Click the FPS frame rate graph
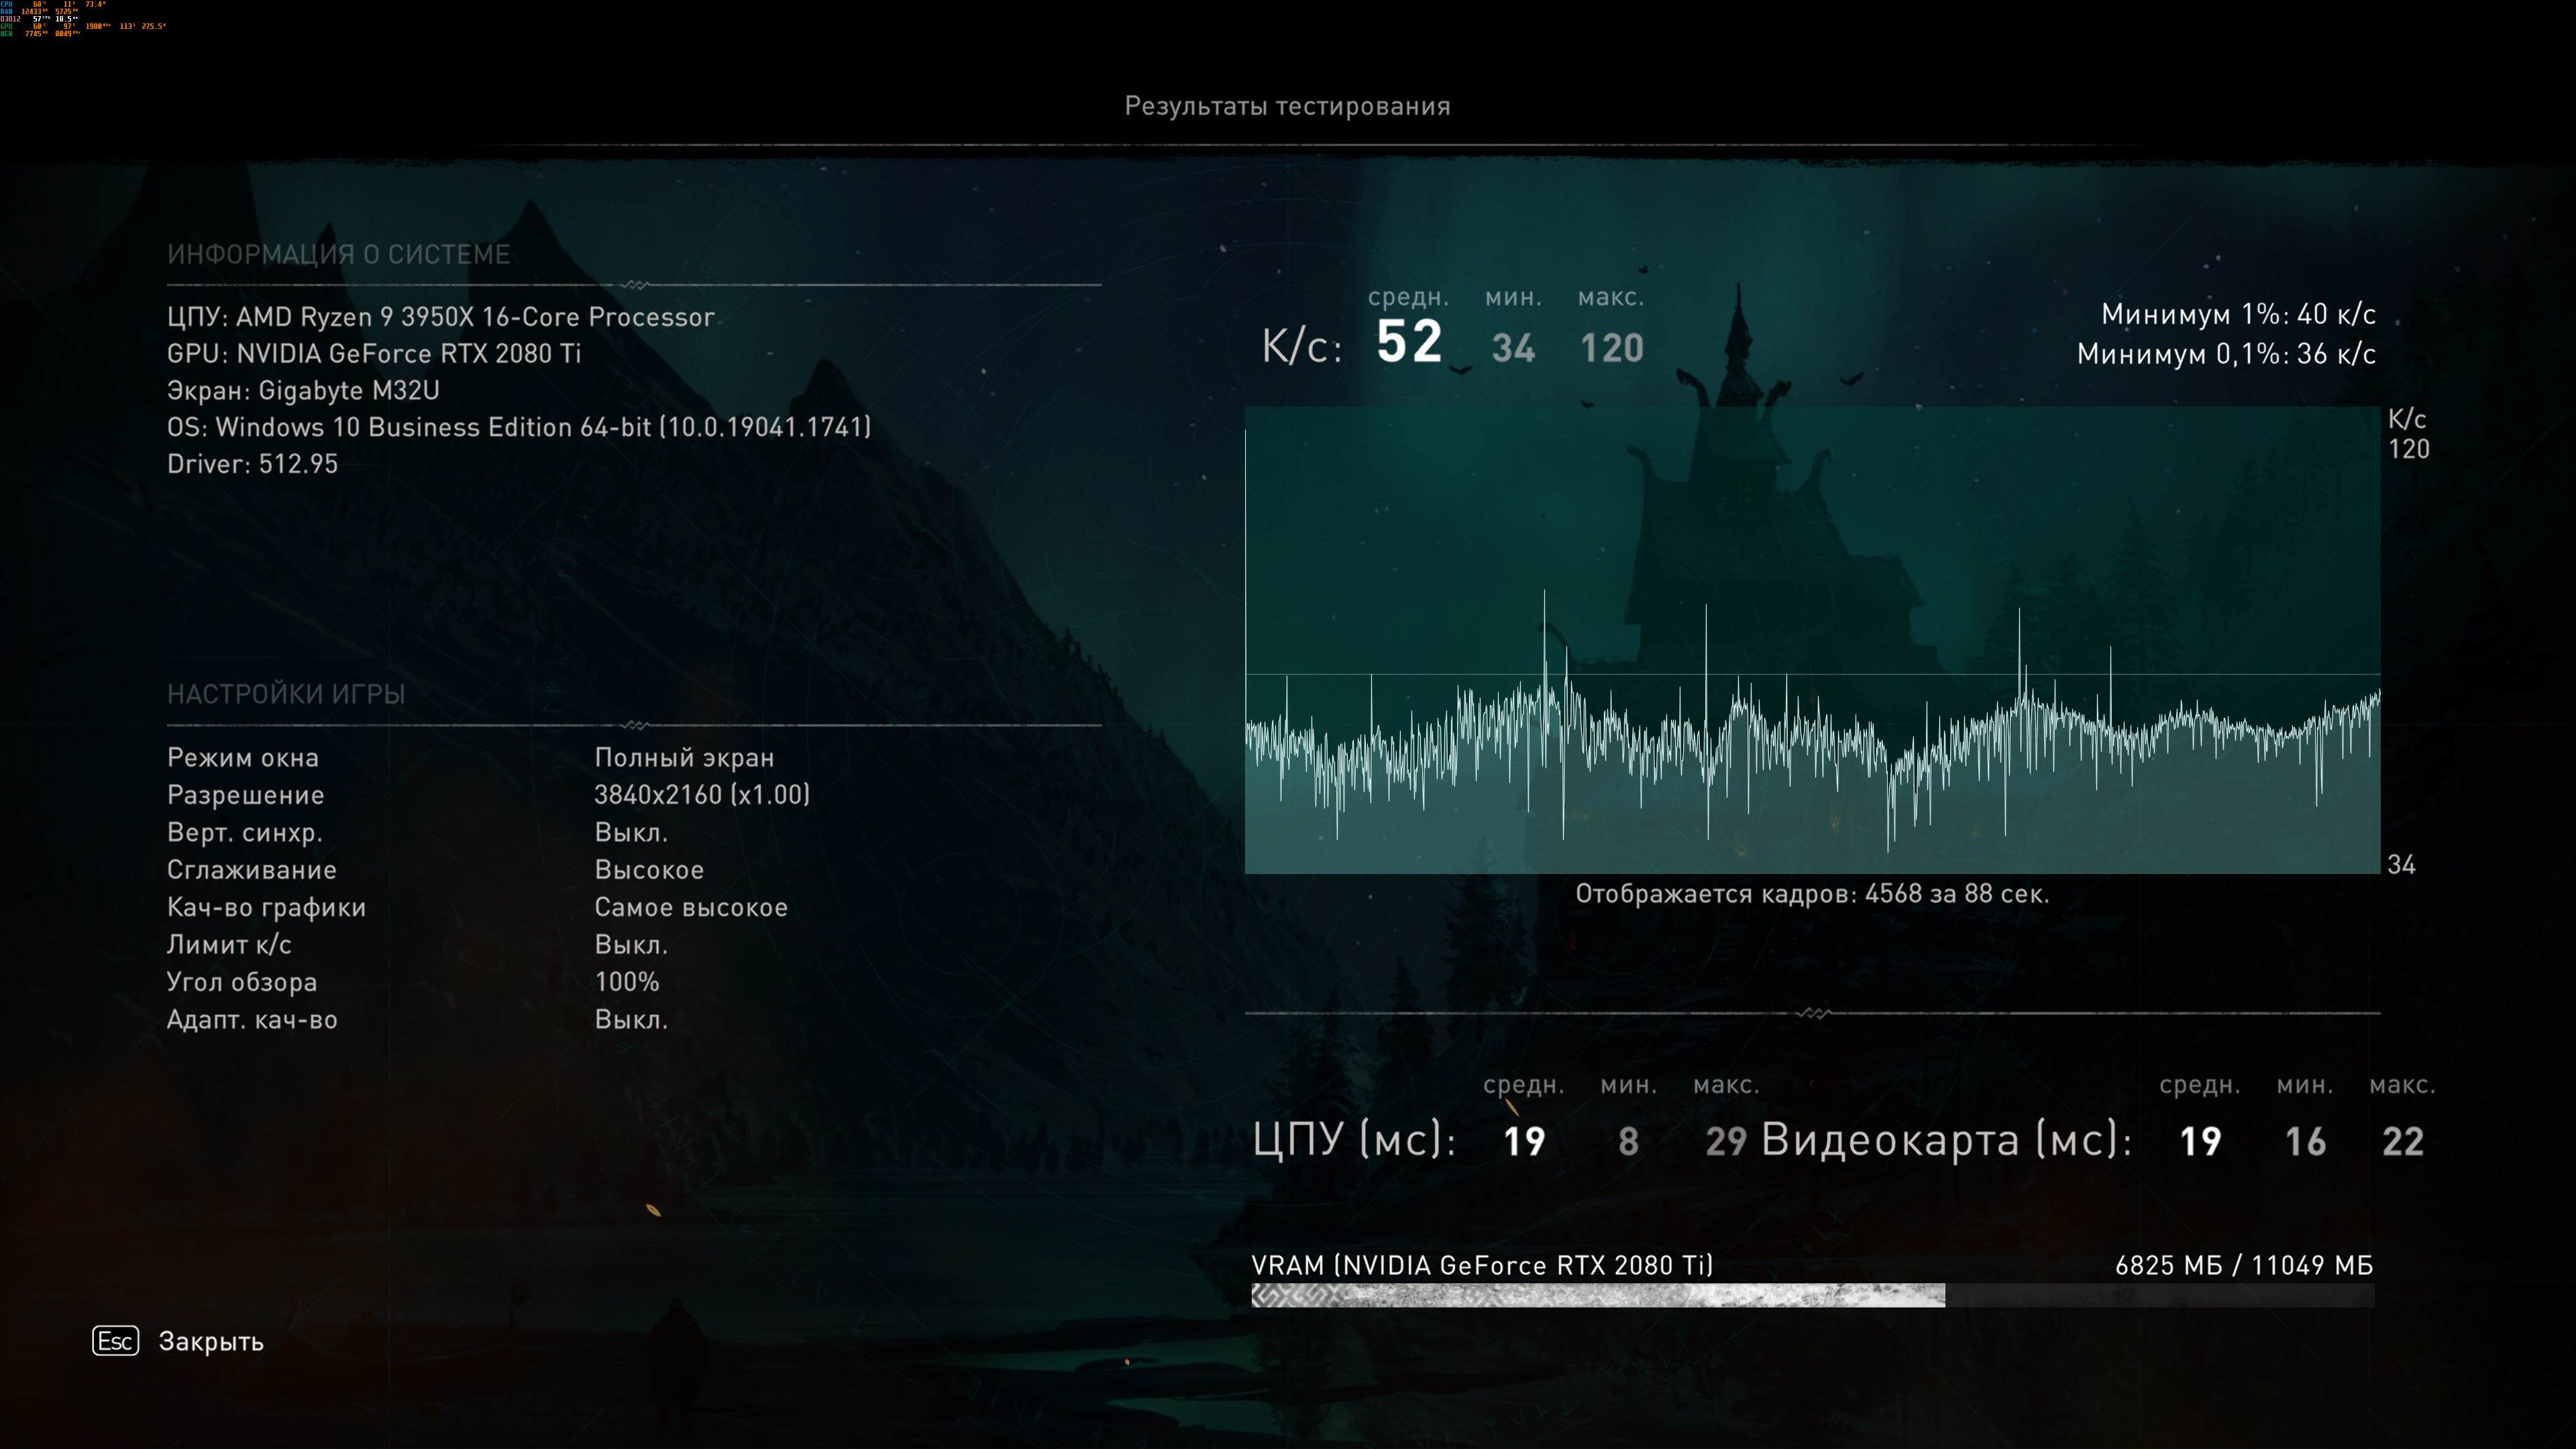Screen dimensions: 2576x1449 point(1811,640)
